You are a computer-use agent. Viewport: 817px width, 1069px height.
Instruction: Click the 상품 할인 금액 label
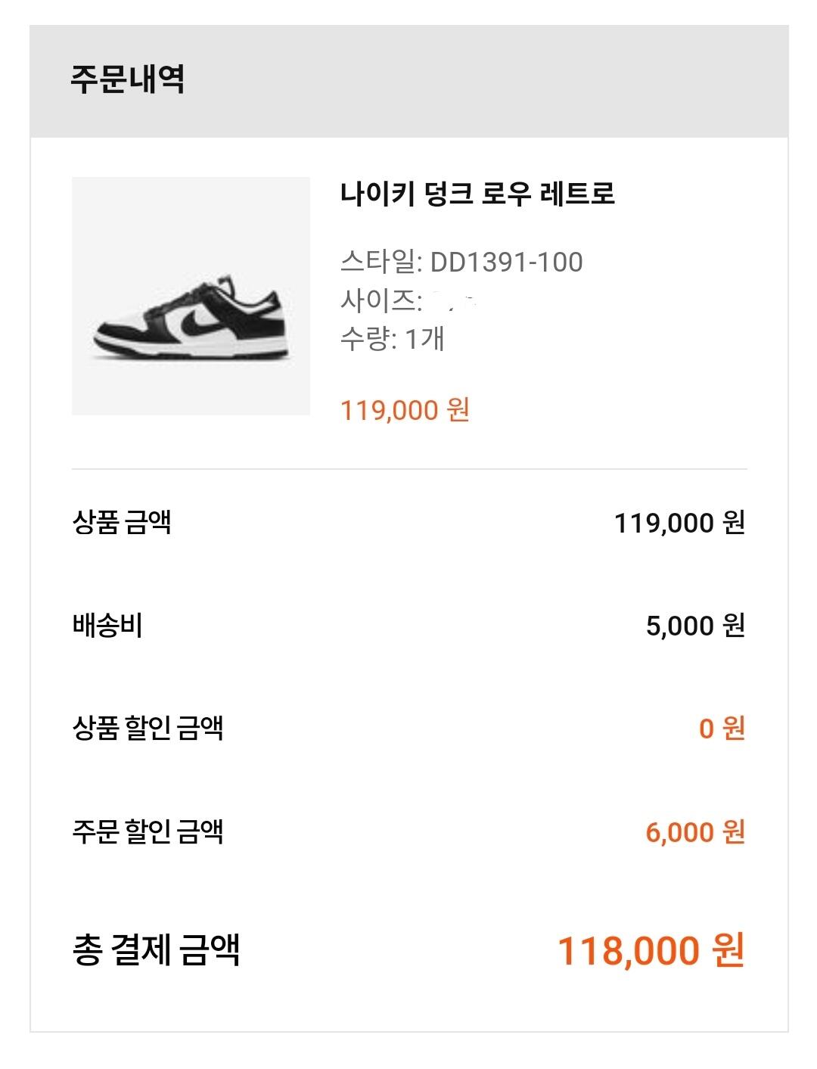click(x=148, y=729)
